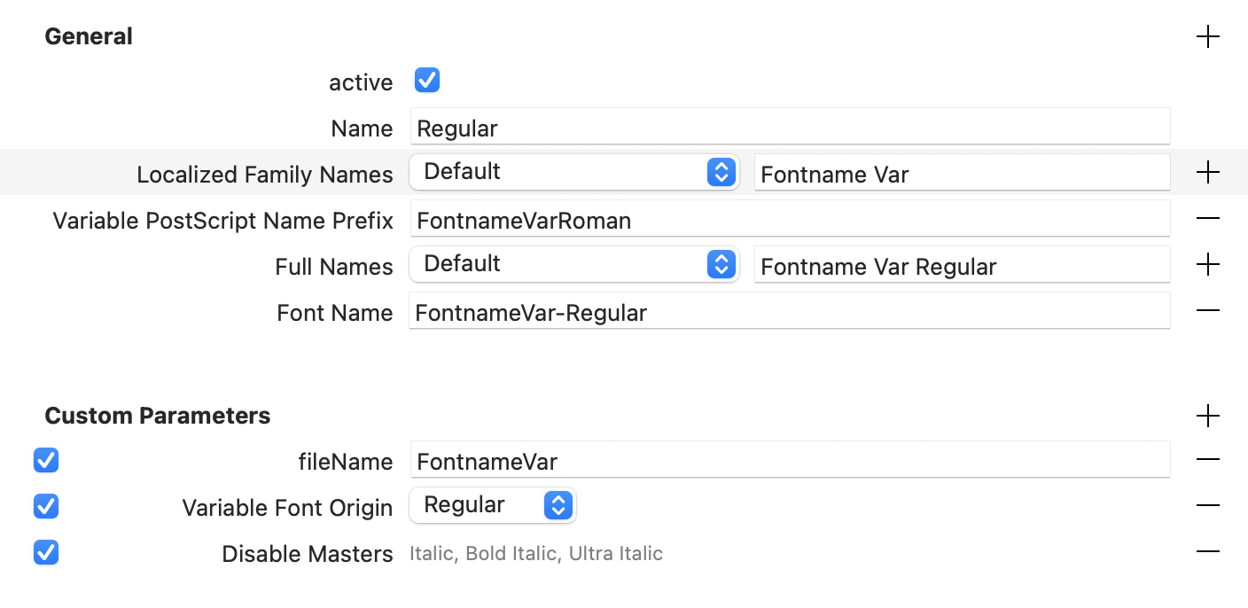Viewport: 1248px width, 608px height.
Task: Delete the fileName custom parameter
Action: point(1207,460)
